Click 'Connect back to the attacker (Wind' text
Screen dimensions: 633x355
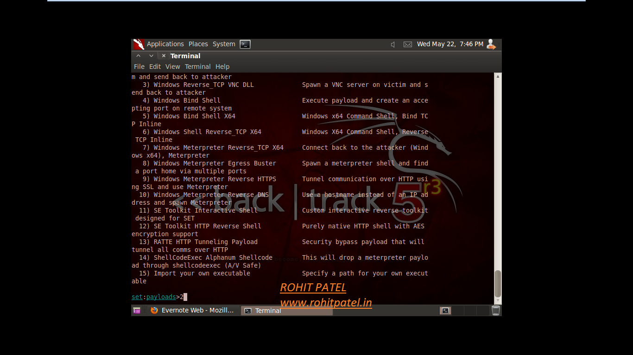coord(365,147)
